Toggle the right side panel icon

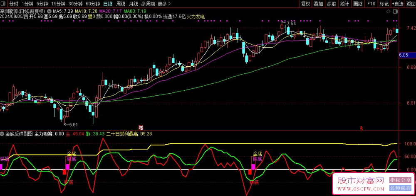click(395, 11)
